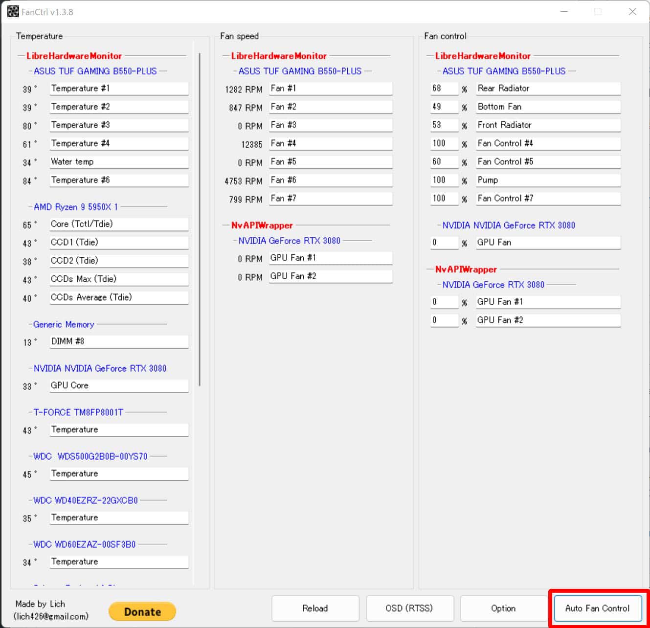Edit the Fan #4 speed name field
This screenshot has width=650, height=628.
coord(331,144)
